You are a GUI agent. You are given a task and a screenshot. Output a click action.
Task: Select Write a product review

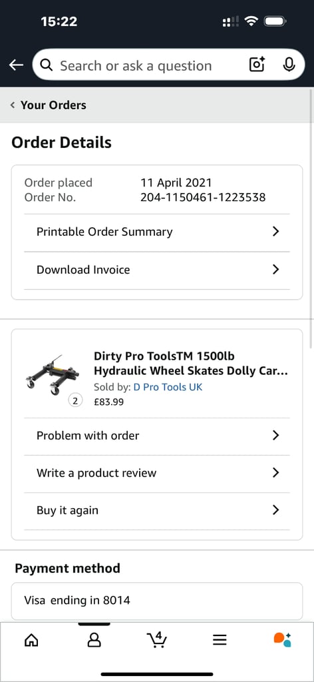click(157, 474)
